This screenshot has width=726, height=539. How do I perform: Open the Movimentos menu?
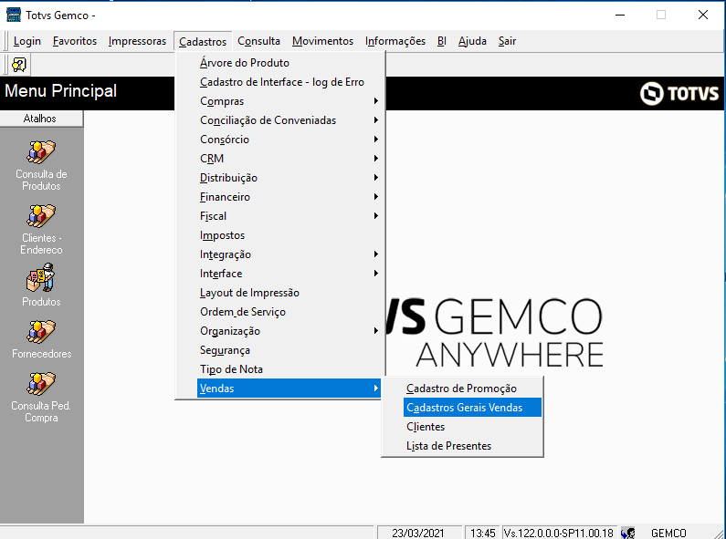coord(322,41)
